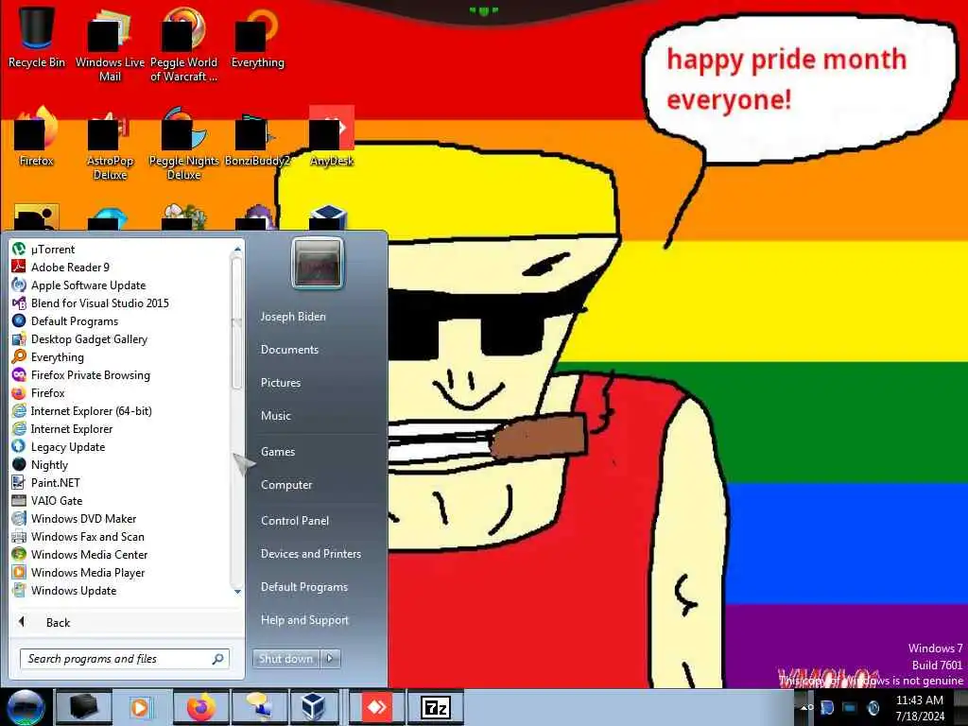Select AstroPop Deluxe desktop icon
The height and width of the screenshot is (726, 968).
click(110, 144)
